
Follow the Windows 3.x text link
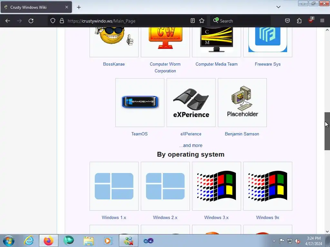(216, 217)
